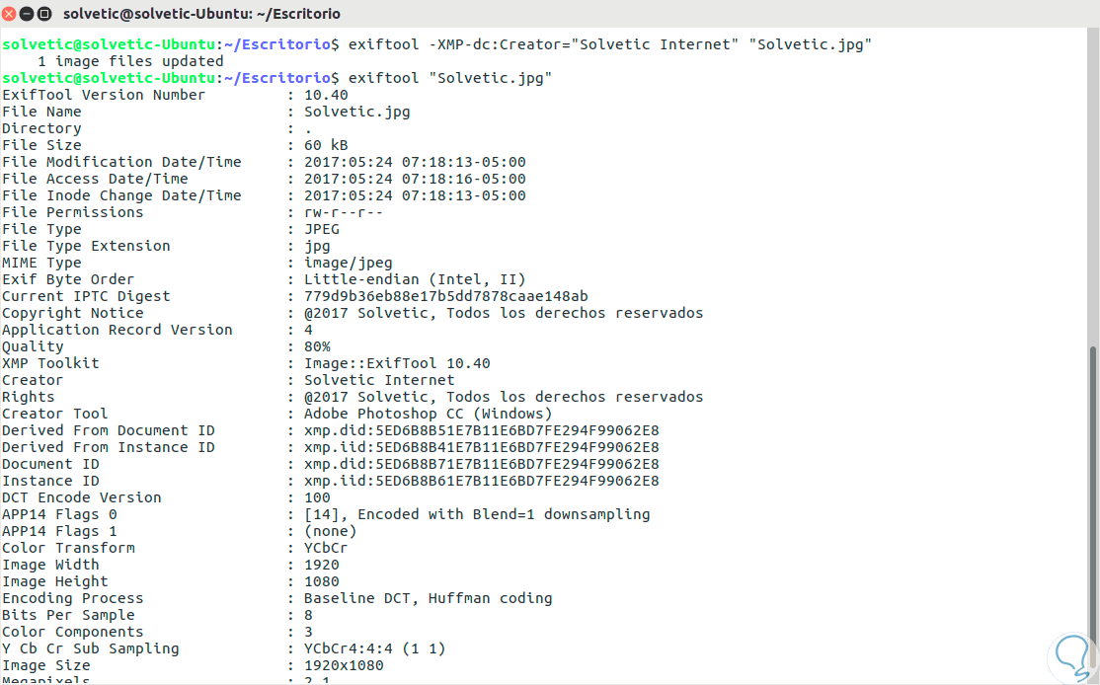
Task: Click the Color Transform value 'YCbCr'
Action: pyautogui.click(x=326, y=548)
